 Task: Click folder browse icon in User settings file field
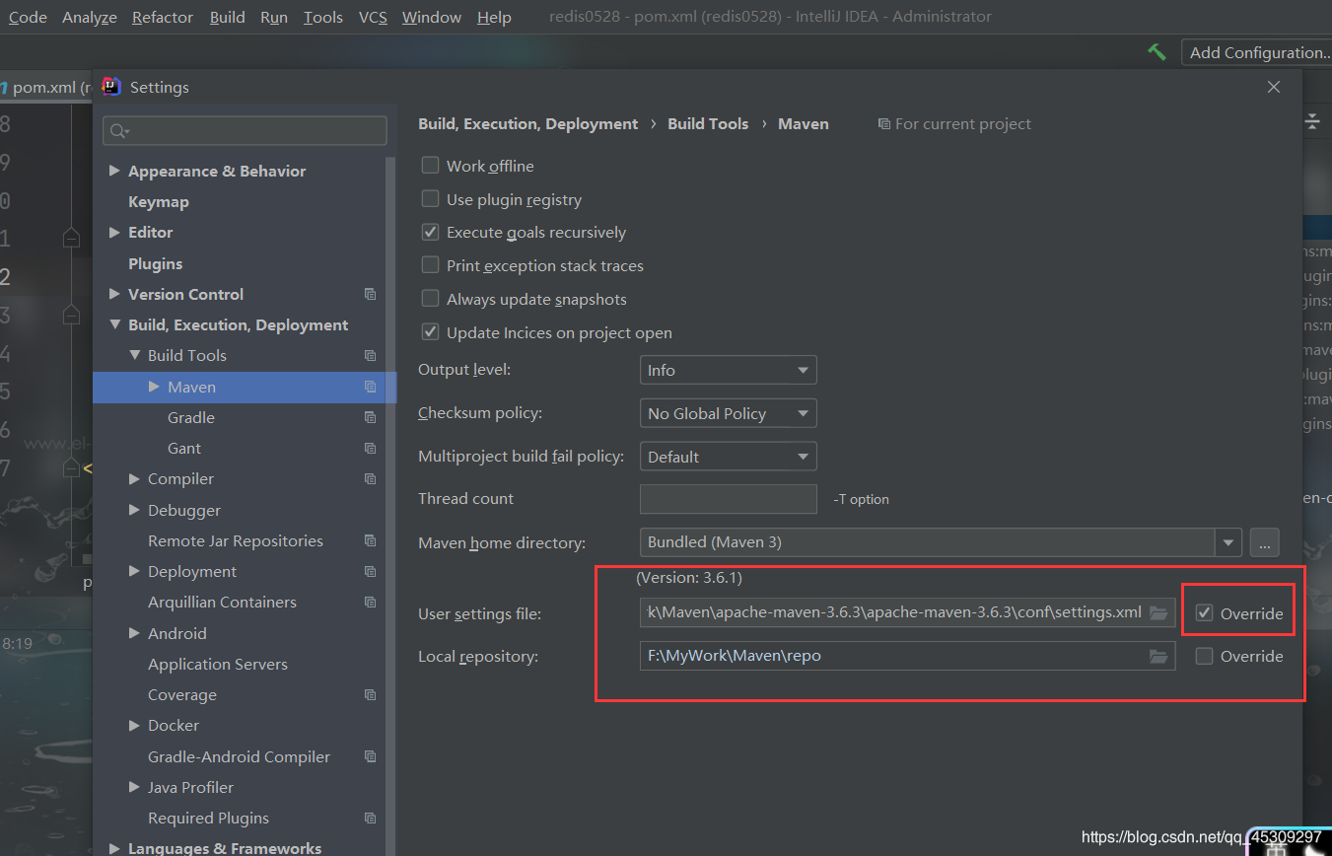click(1158, 612)
